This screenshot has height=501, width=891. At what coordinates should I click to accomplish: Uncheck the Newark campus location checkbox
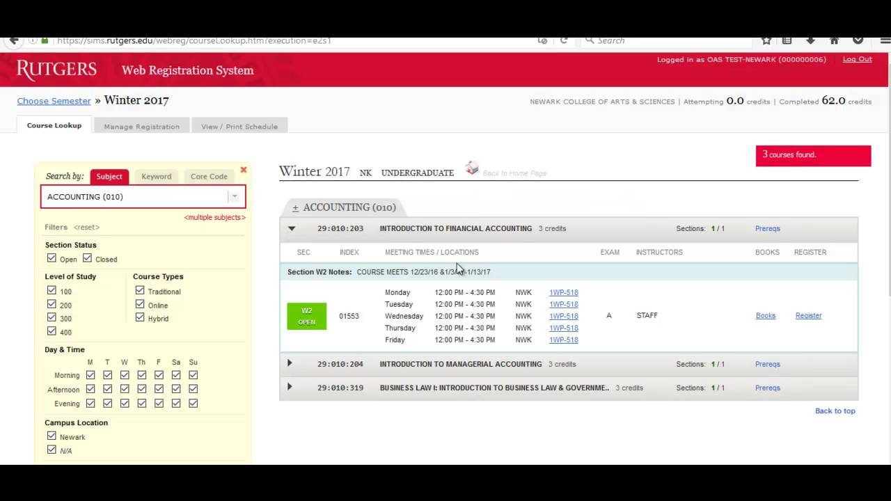pos(52,436)
